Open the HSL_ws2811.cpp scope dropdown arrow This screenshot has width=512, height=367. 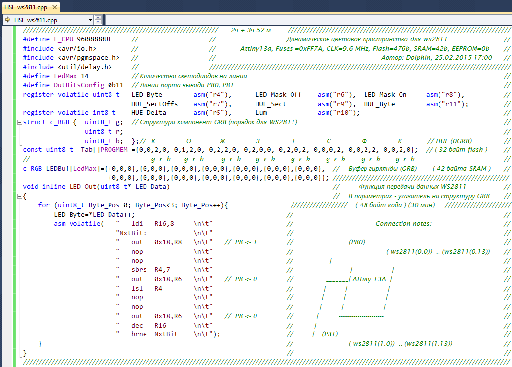click(90, 20)
